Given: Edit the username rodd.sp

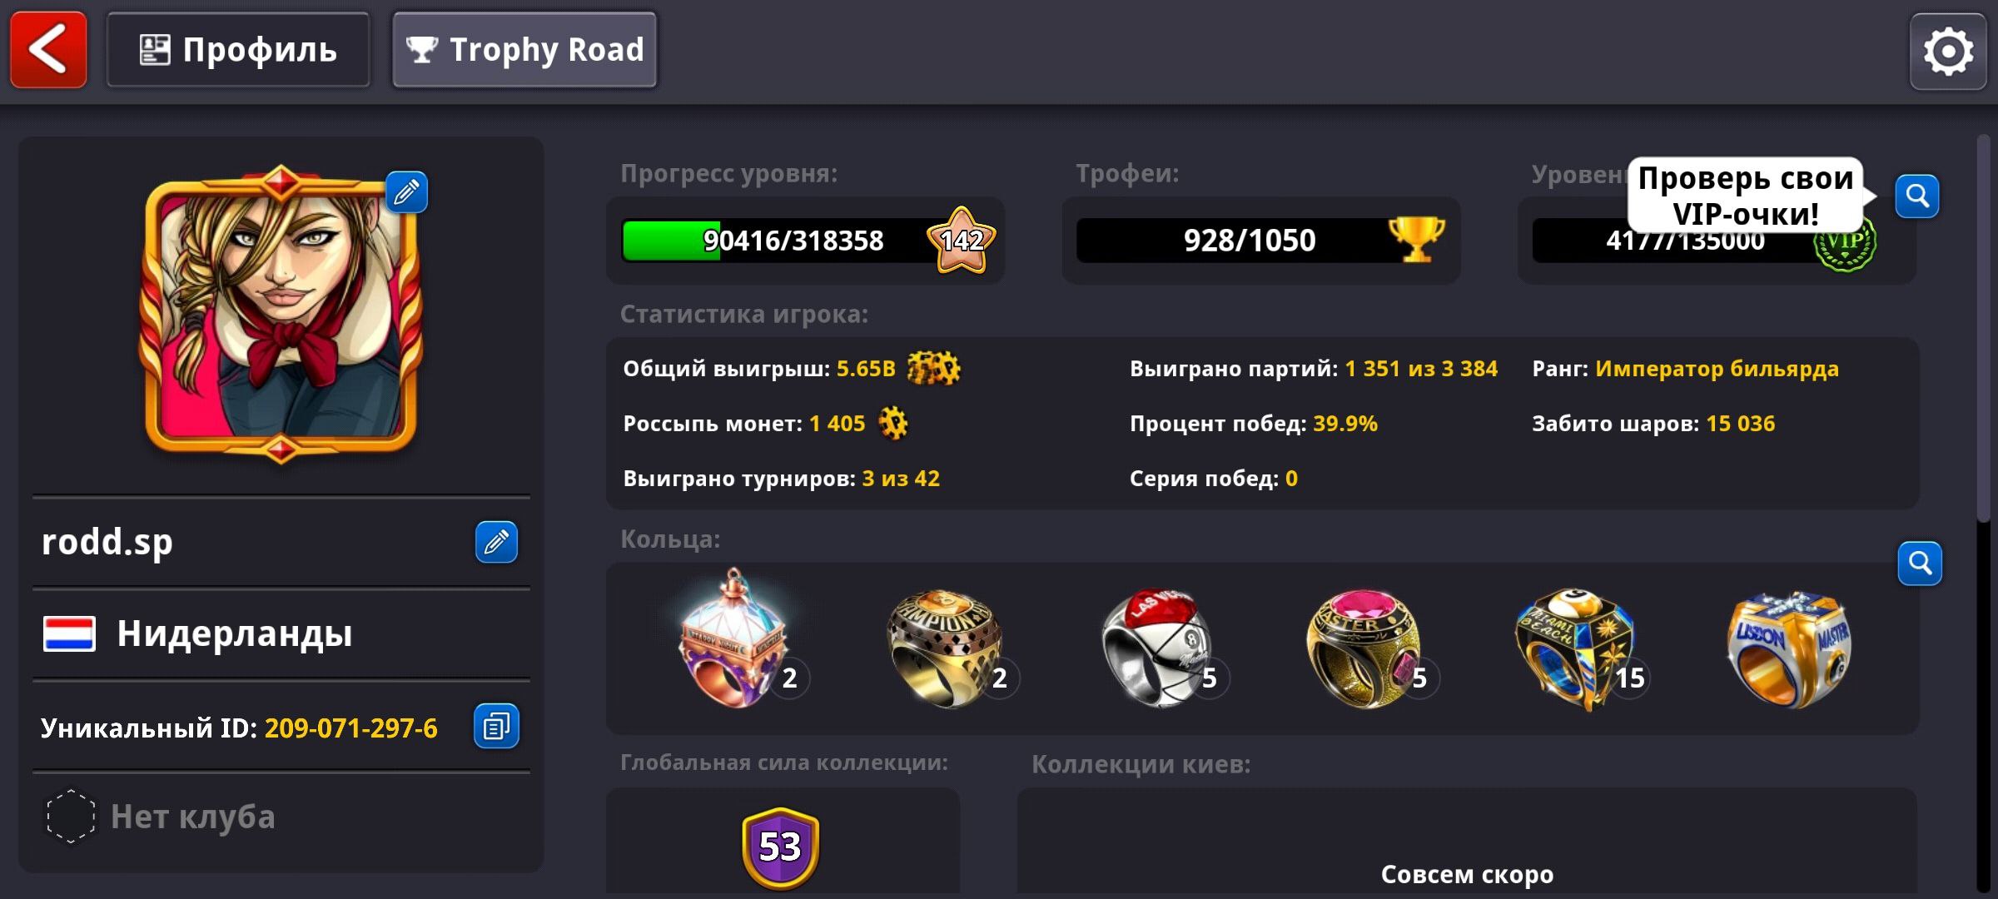Looking at the screenshot, I should (x=496, y=542).
